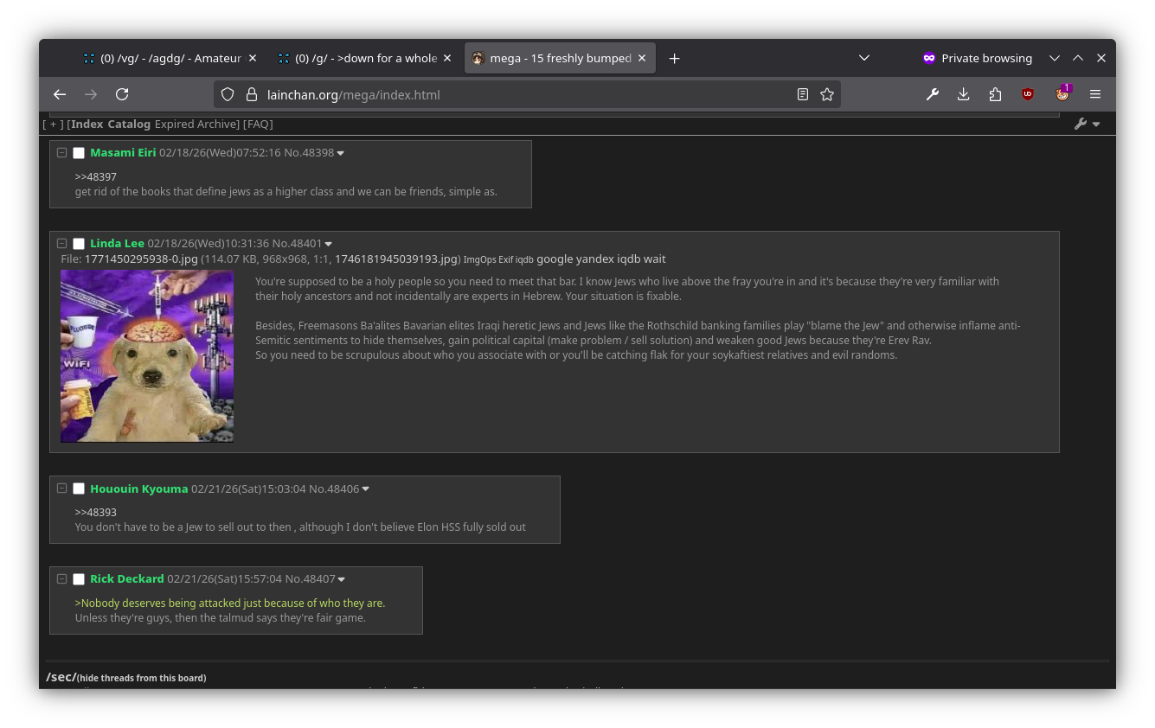This screenshot has width=1155, height=728.
Task: View image Exif data link
Action: (x=505, y=259)
